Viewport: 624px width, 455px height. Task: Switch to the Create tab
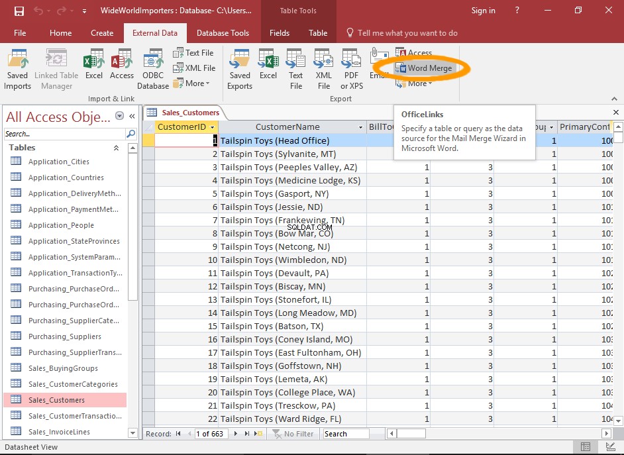point(102,33)
